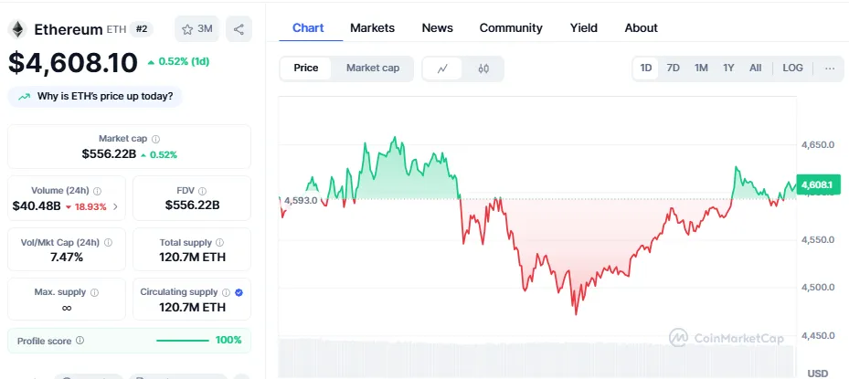Viewport: 849px width, 379px height.
Task: Select the 7D time range
Action: pyautogui.click(x=673, y=68)
